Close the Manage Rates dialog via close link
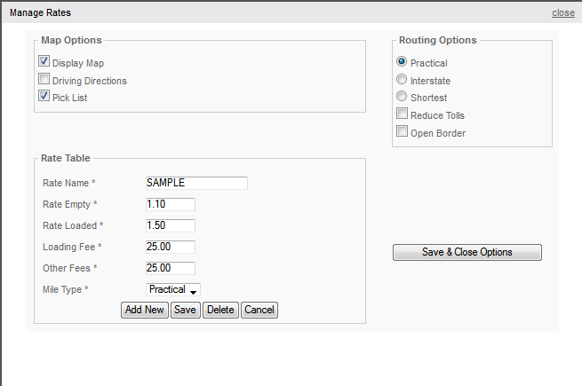The image size is (582, 386). pyautogui.click(x=563, y=12)
